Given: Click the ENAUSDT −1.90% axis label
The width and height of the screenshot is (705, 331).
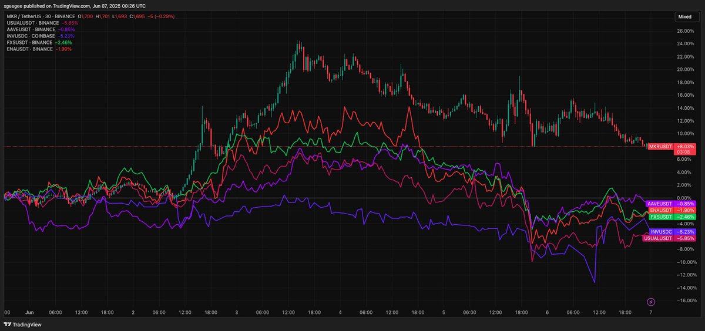Looking at the screenshot, I should point(672,210).
